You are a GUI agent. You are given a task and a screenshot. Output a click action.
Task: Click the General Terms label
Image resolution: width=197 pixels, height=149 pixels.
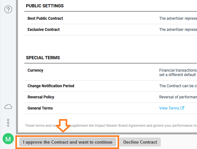pyautogui.click(x=40, y=108)
